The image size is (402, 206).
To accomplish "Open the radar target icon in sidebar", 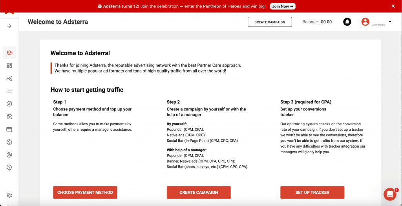I will [x=9, y=155].
